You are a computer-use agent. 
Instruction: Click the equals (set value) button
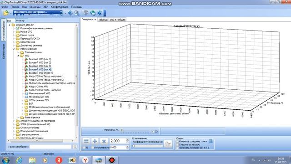(x=86, y=141)
